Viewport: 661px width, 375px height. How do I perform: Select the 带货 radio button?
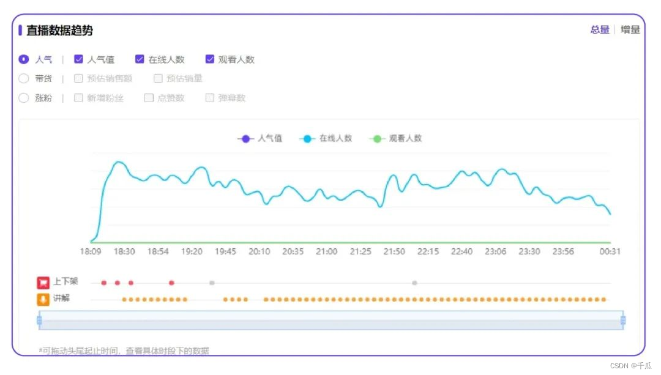tap(24, 78)
